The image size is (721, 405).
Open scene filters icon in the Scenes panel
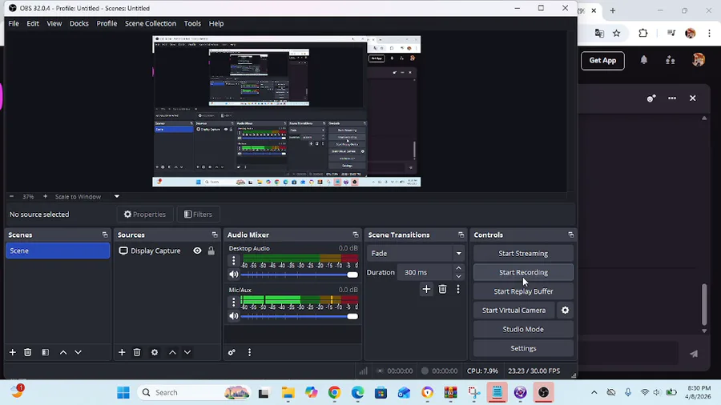tap(45, 352)
